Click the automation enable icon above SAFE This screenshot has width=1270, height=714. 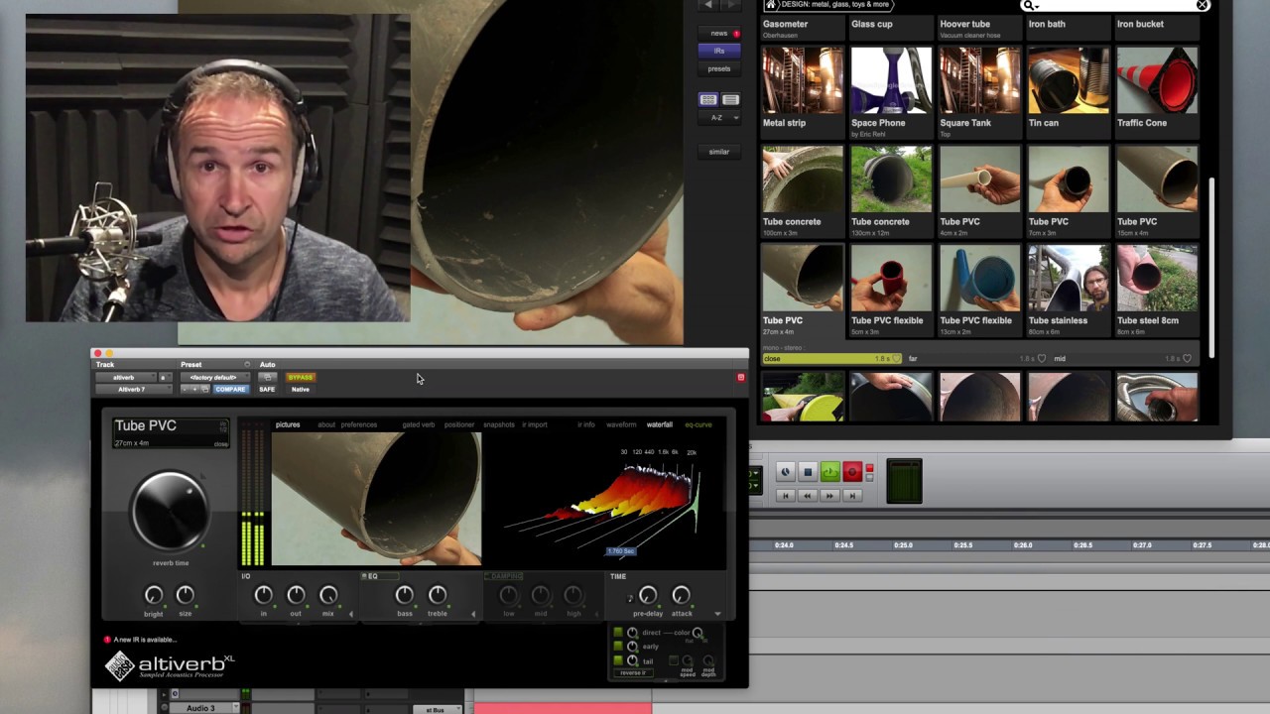pos(267,377)
